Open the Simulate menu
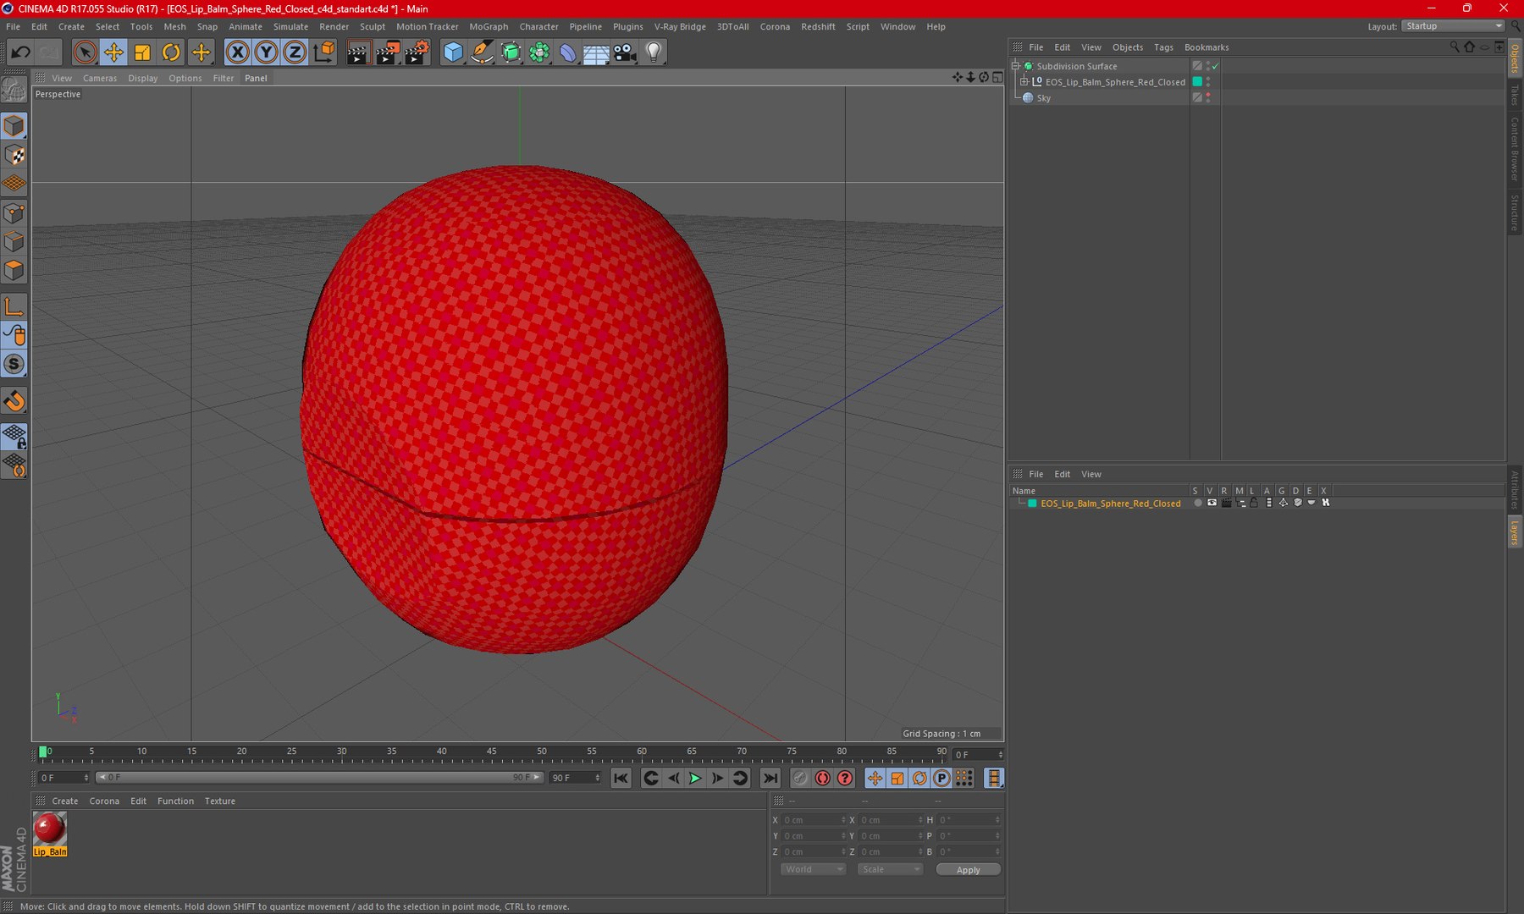This screenshot has width=1524, height=914. (290, 26)
